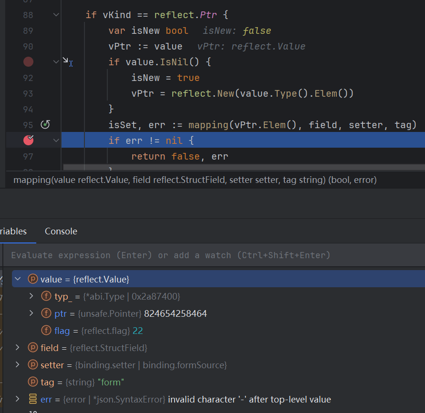Image resolution: width=425 pixels, height=413 pixels.
Task: Click 'return false, err' on line 97
Action: (180, 156)
